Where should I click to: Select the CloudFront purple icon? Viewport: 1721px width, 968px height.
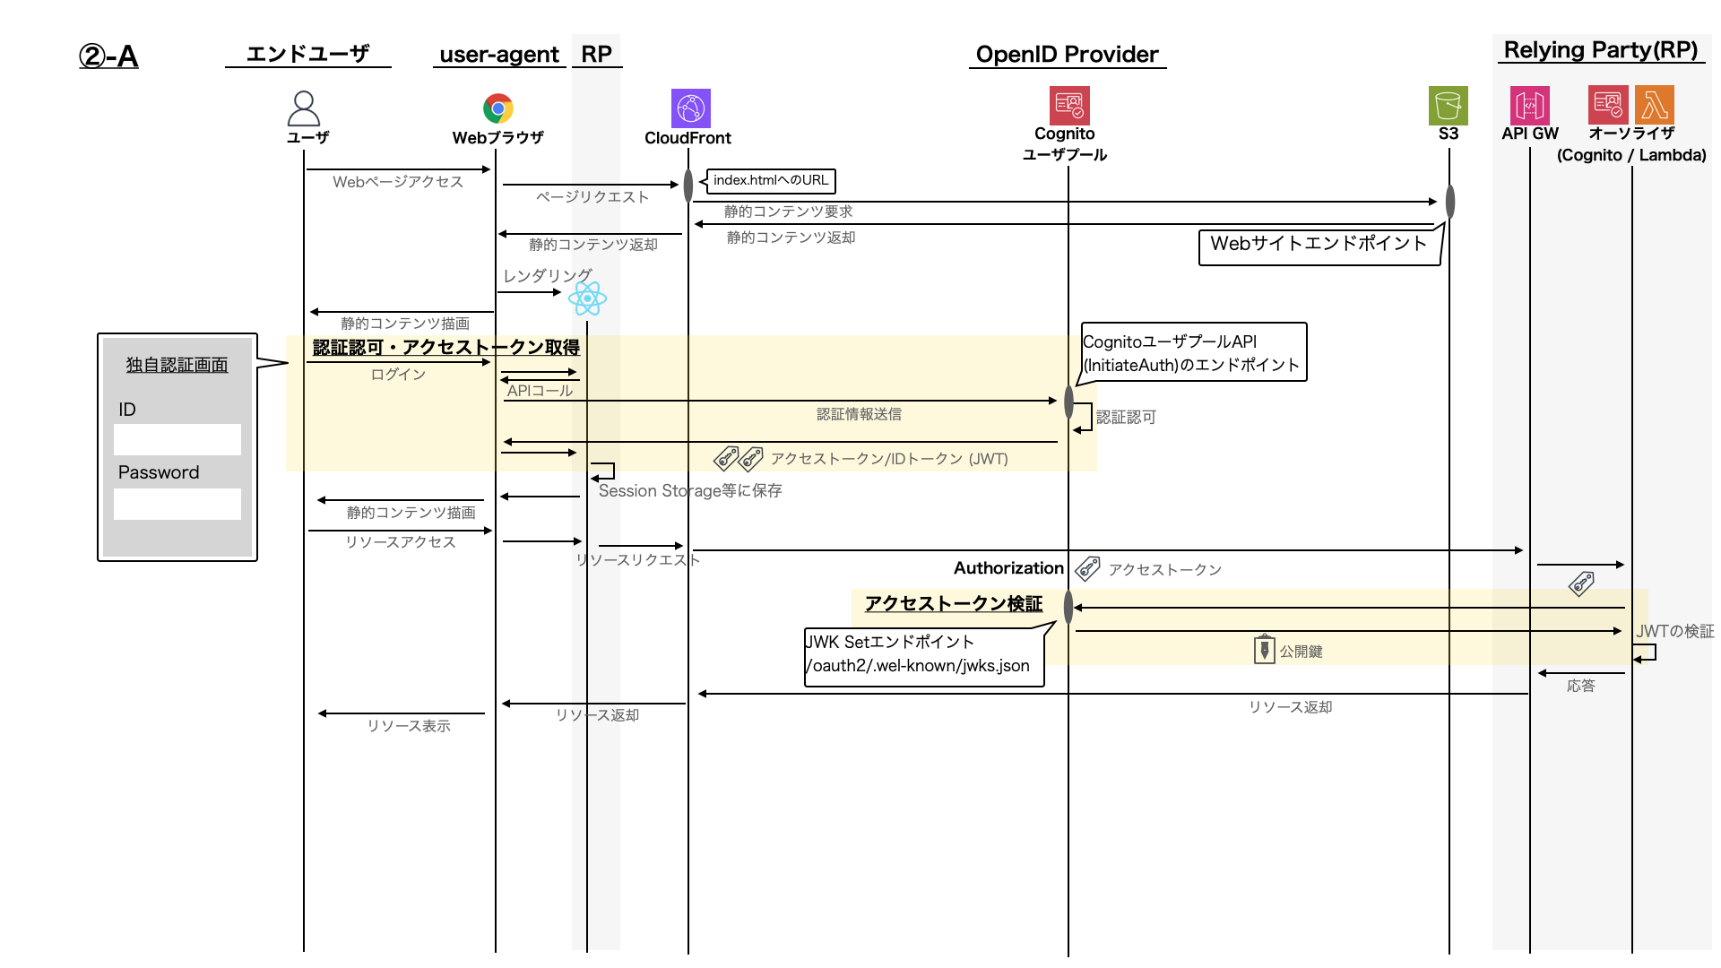coord(690,108)
